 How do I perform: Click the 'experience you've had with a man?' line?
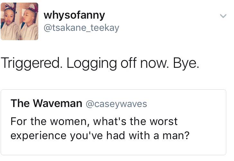[100, 136]
